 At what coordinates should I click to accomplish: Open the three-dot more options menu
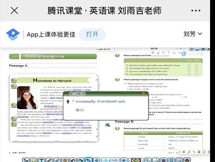point(196,11)
